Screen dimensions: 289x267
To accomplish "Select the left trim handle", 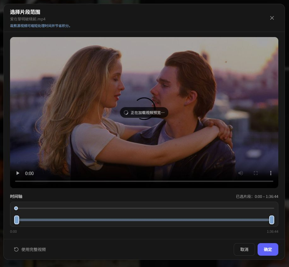I will click(17, 220).
